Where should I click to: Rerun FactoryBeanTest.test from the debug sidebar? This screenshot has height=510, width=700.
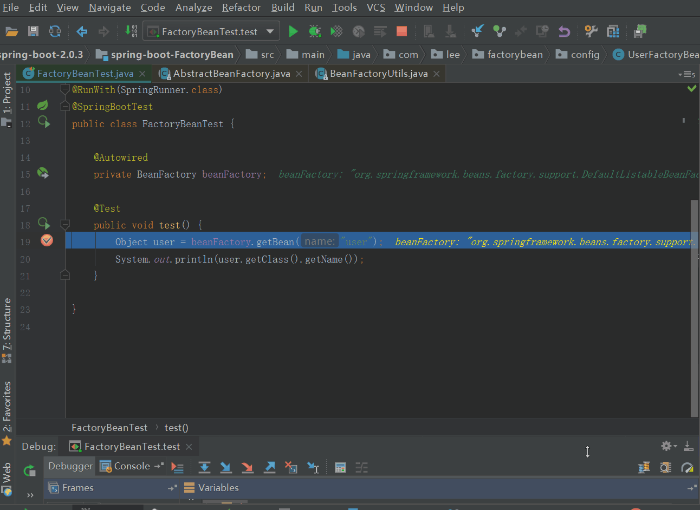pyautogui.click(x=29, y=470)
